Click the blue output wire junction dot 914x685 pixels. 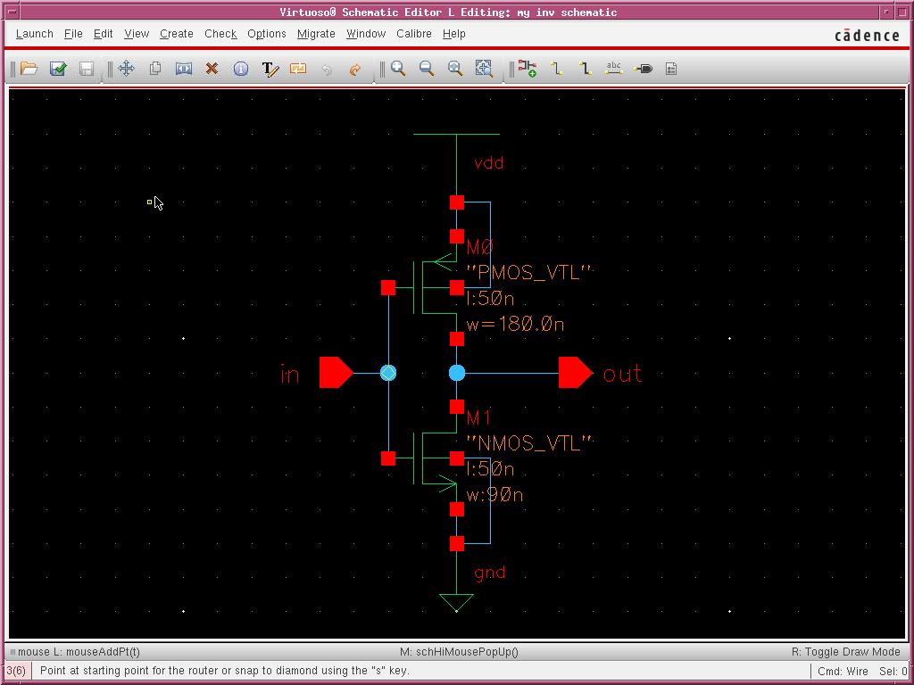tap(457, 373)
